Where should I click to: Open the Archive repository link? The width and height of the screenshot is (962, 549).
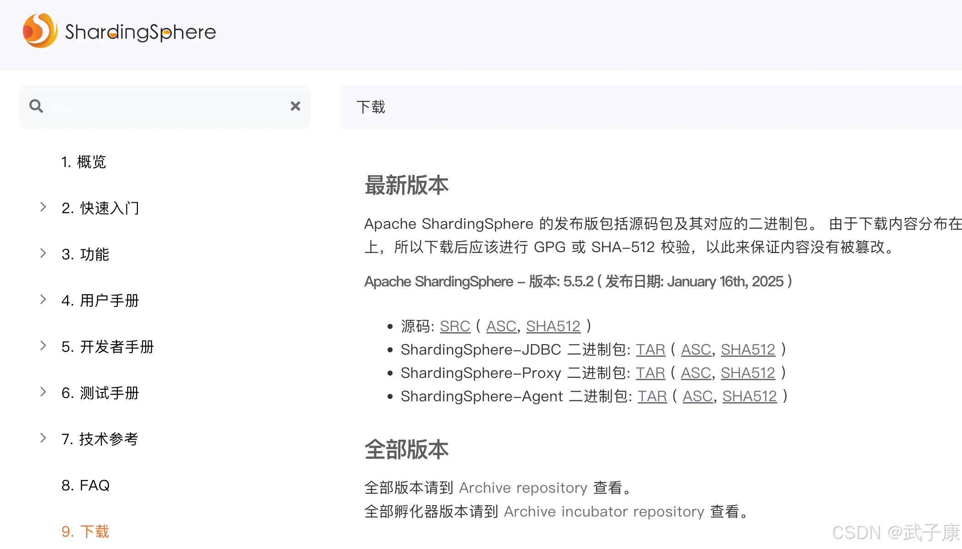point(523,488)
